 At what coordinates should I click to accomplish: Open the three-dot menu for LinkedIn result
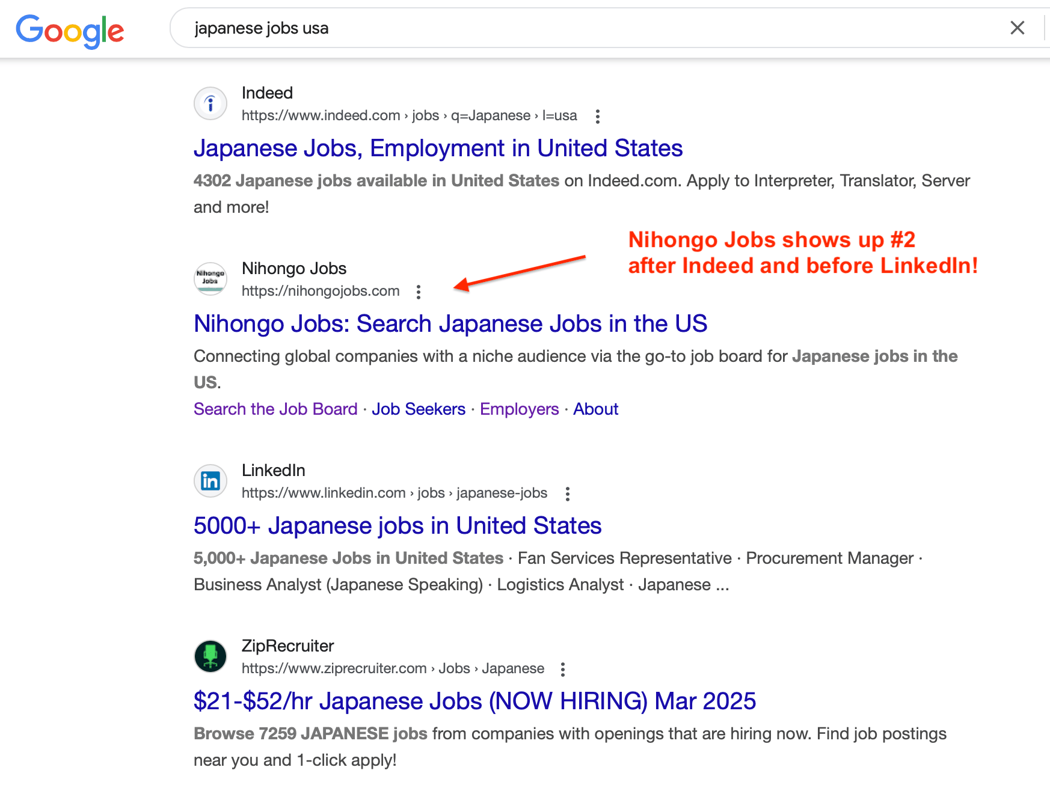click(x=567, y=493)
